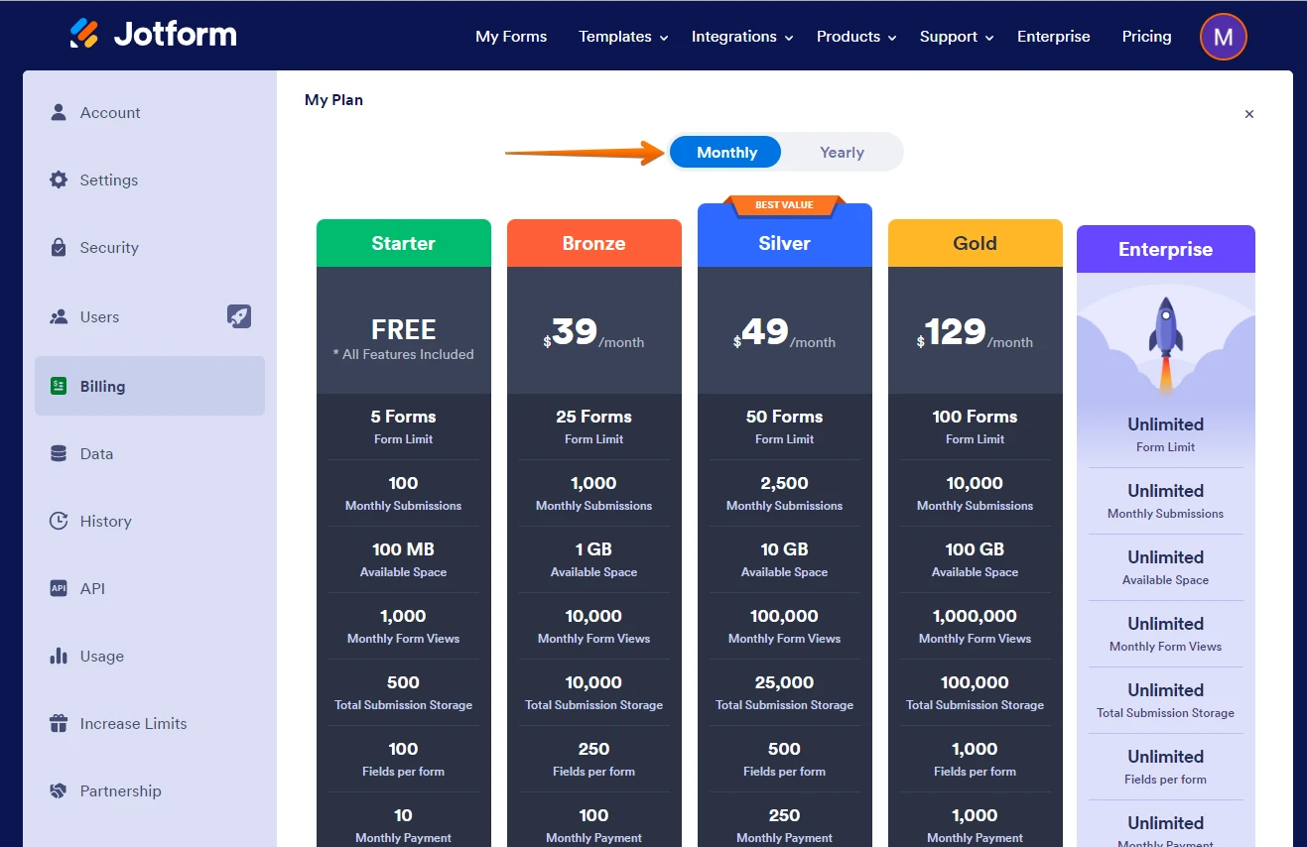Open the Increase Limits gift icon
The height and width of the screenshot is (847, 1307).
[134, 723]
